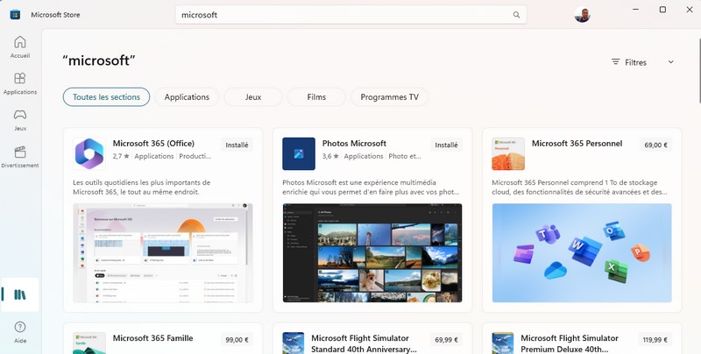Click the chevron next to Filtres
The image size is (701, 354).
point(671,62)
